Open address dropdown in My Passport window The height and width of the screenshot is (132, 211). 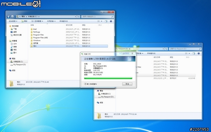tap(163, 49)
